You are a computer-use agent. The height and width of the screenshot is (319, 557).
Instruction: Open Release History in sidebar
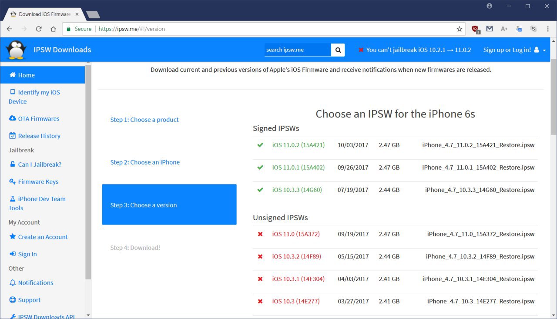pos(35,136)
